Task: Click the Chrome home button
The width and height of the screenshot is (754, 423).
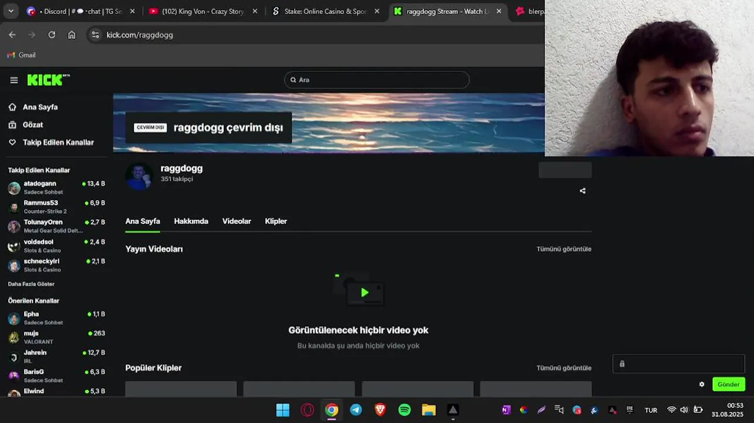Action: (x=72, y=35)
